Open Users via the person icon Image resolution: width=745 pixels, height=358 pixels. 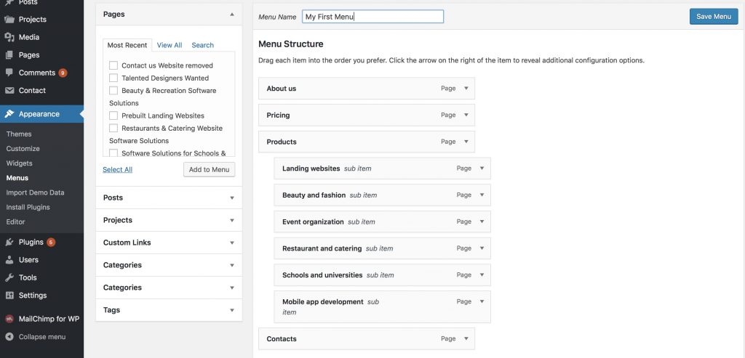(x=9, y=260)
